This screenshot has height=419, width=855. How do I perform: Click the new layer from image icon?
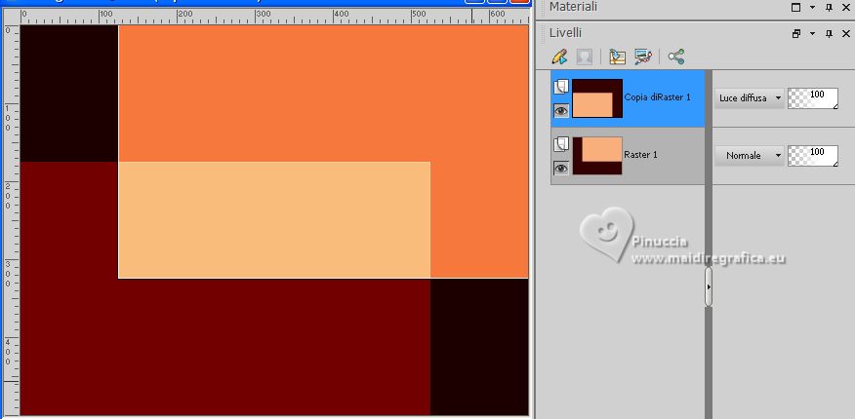(617, 57)
